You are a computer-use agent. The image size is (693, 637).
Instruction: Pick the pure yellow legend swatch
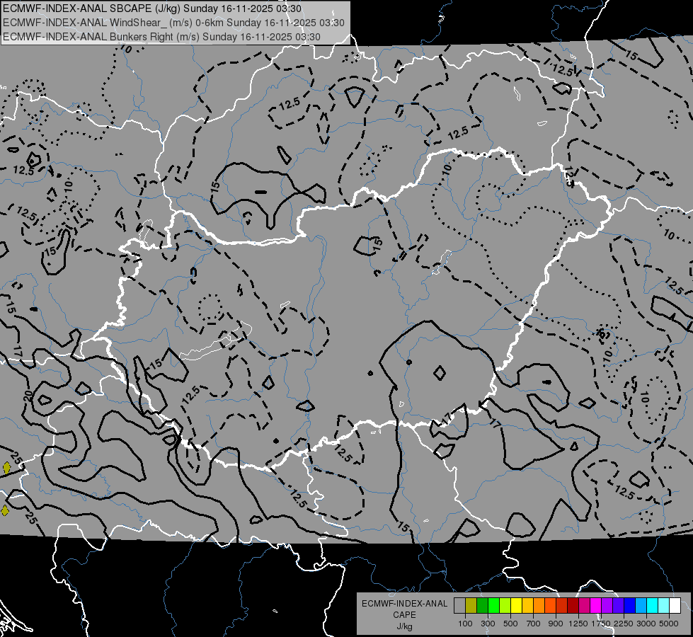pos(516,606)
